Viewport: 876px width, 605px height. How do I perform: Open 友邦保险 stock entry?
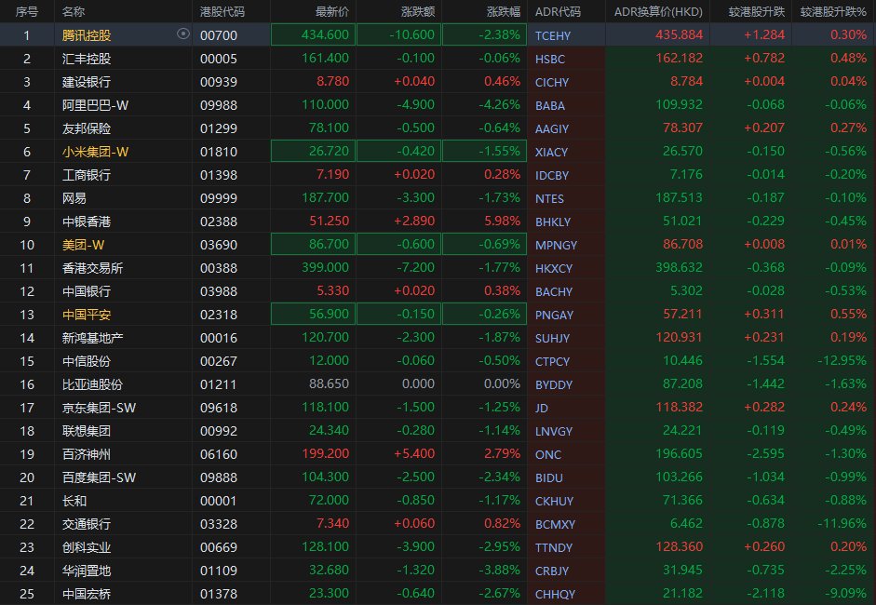[x=87, y=128]
